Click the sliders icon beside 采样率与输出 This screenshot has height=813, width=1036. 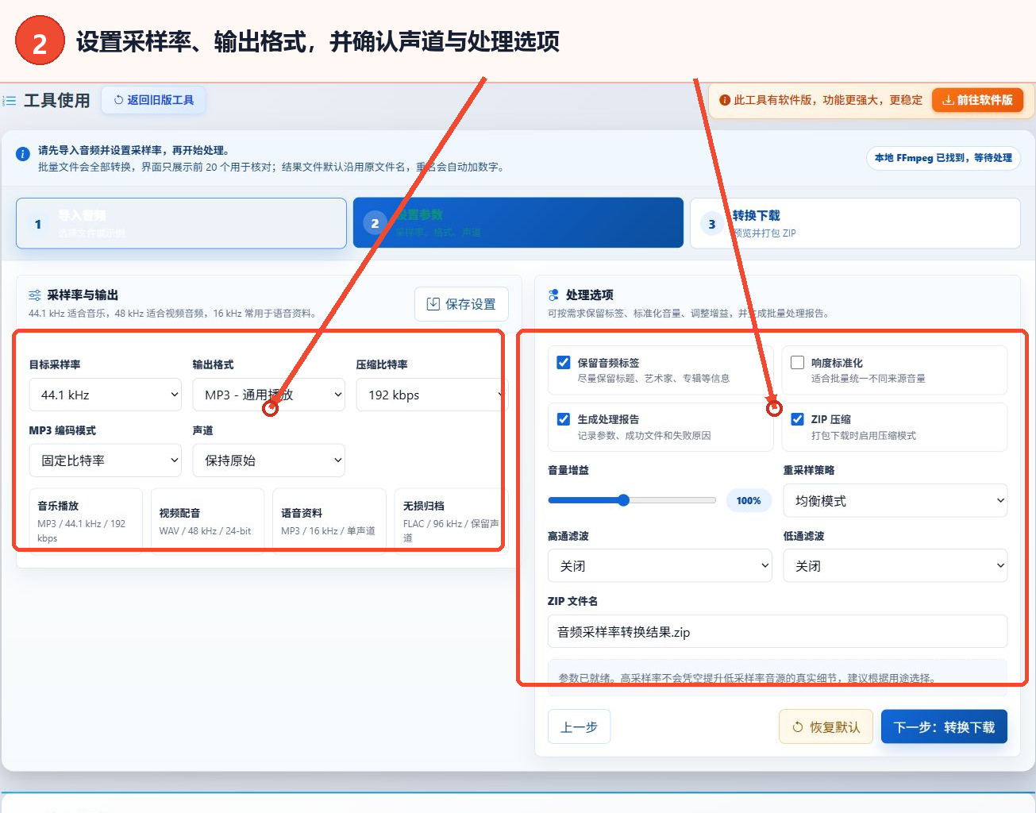35,295
